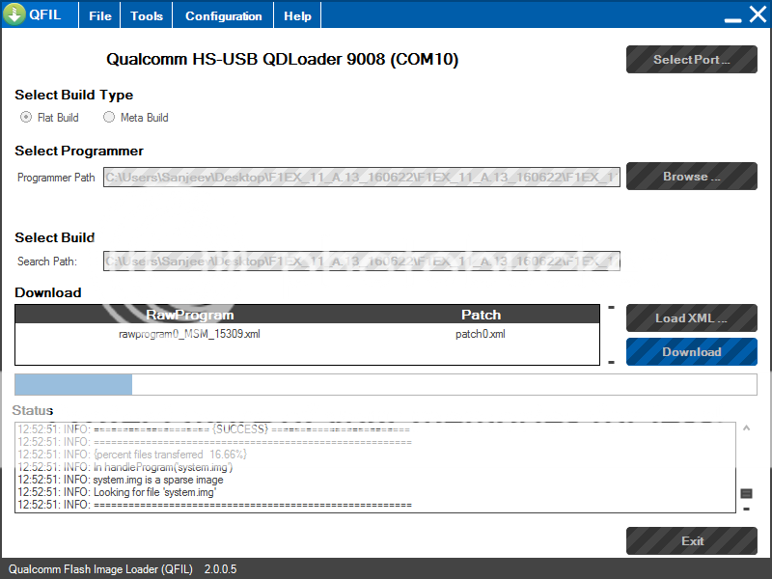Open the Help menu

coord(297,16)
